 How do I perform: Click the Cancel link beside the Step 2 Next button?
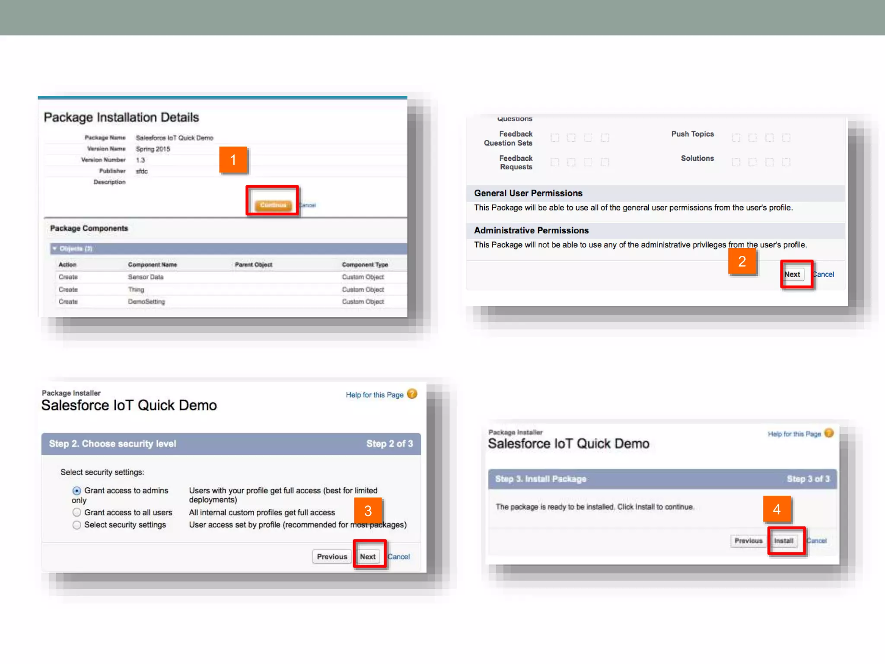(399, 557)
